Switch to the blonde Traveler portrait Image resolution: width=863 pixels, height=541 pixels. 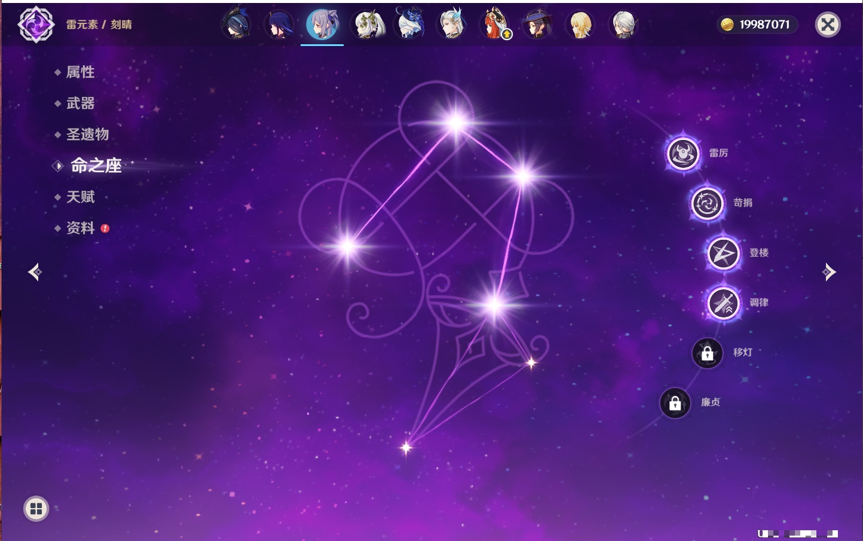(x=580, y=25)
